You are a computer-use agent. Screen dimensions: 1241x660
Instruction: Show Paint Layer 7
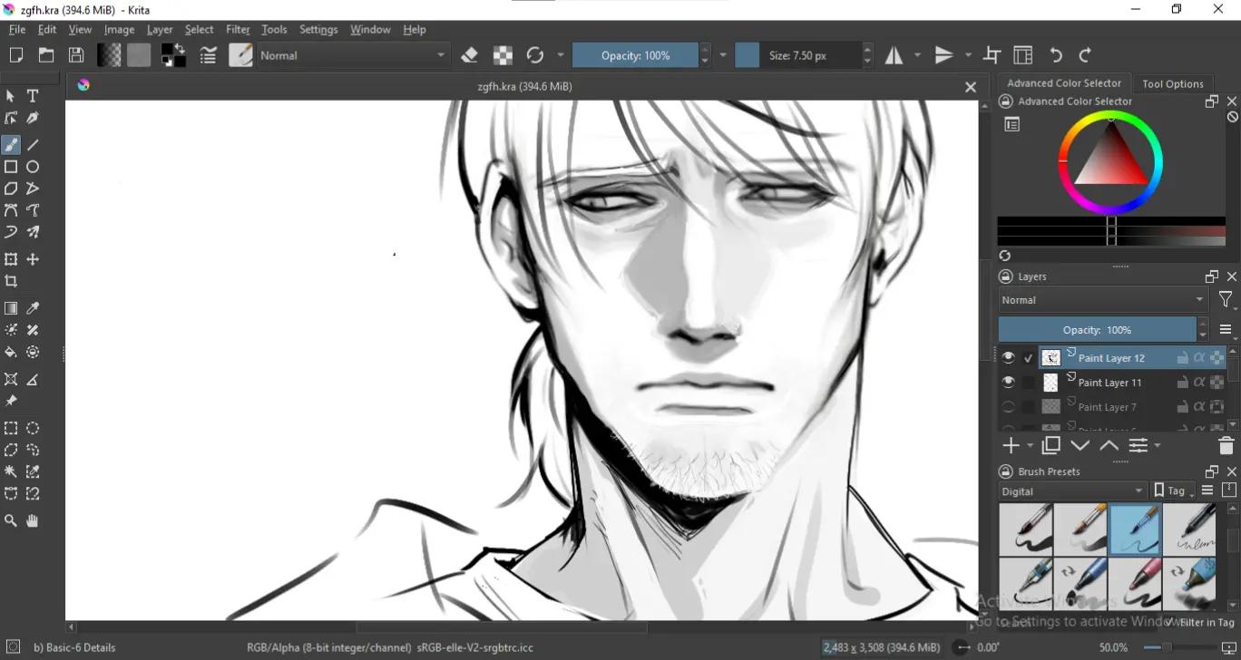[1008, 407]
